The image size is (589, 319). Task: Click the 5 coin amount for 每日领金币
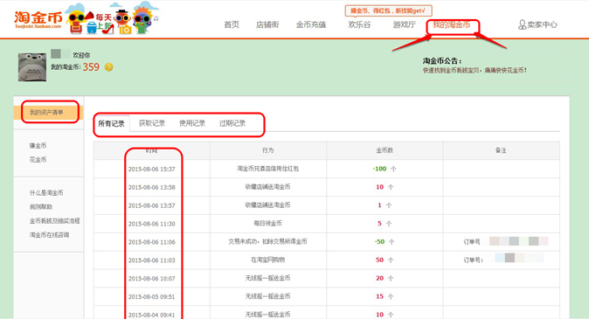(379, 223)
